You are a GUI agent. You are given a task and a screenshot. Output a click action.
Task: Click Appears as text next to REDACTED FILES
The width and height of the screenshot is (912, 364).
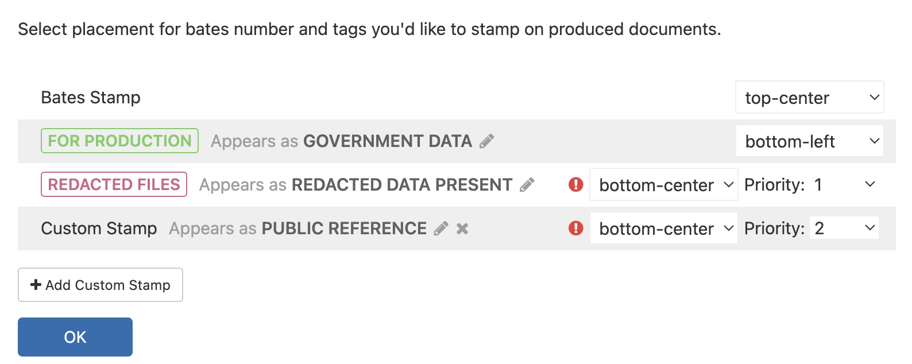242,184
